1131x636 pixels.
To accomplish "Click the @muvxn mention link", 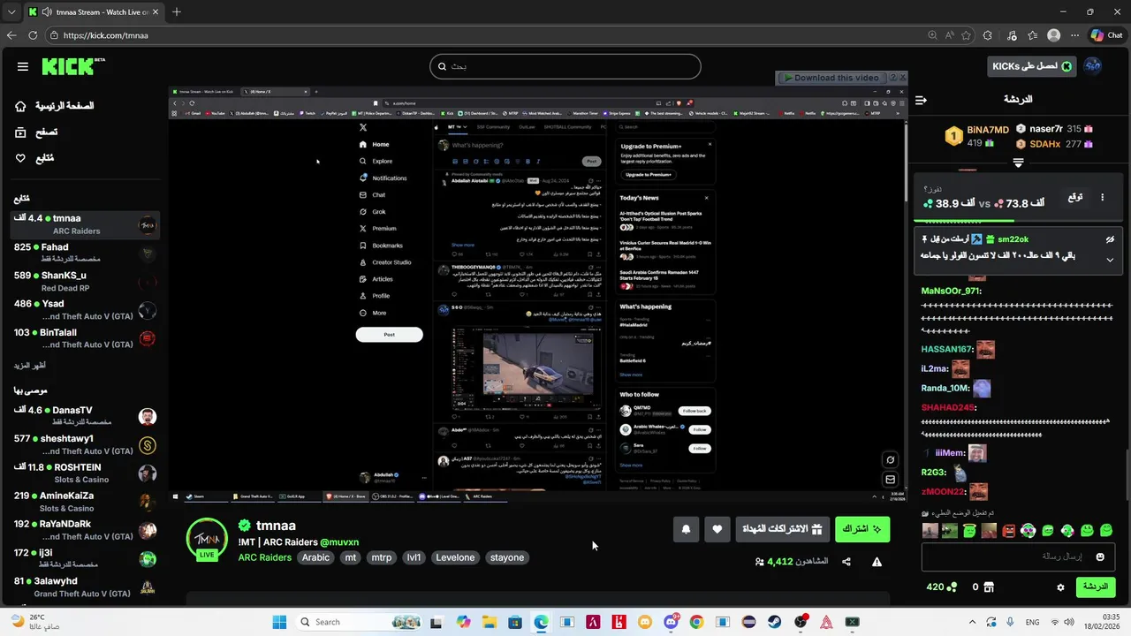I will [x=339, y=542].
